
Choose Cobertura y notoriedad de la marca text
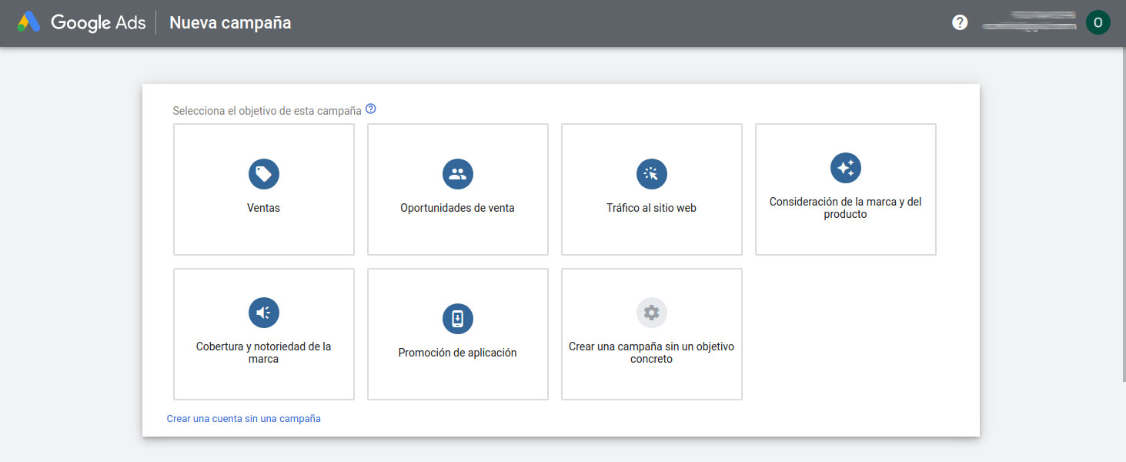[x=264, y=353]
